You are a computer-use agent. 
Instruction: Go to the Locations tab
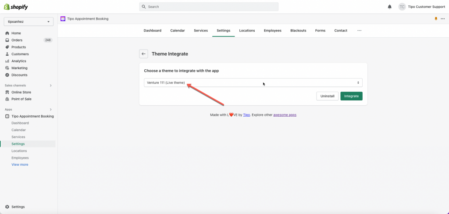click(x=247, y=30)
